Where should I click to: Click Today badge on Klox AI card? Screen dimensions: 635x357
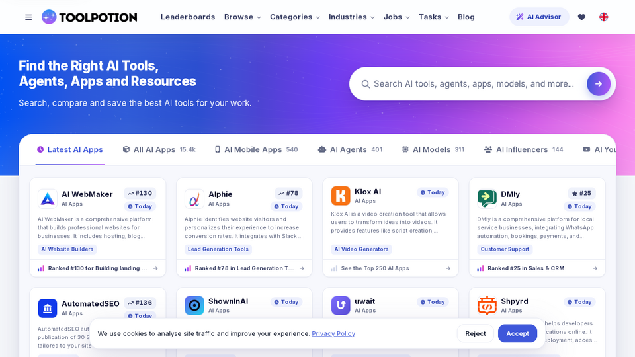click(433, 192)
